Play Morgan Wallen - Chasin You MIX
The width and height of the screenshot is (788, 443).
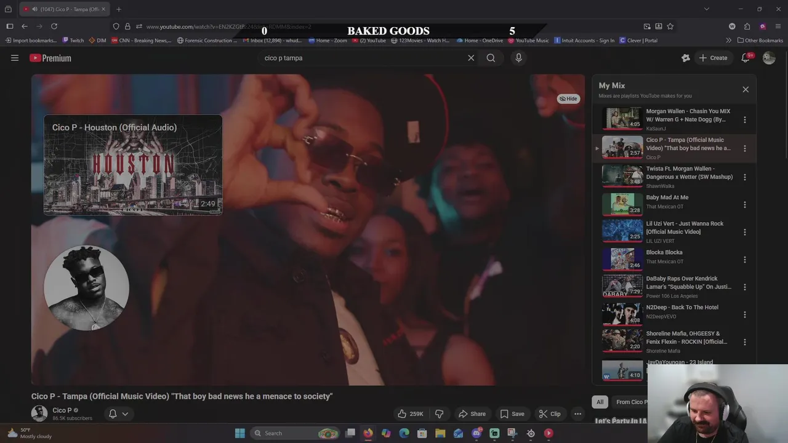click(x=668, y=119)
